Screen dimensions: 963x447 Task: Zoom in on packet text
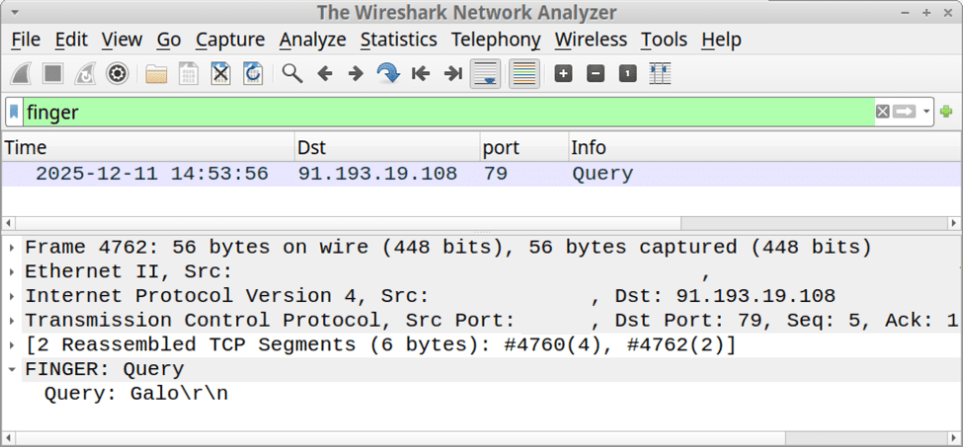pos(563,74)
